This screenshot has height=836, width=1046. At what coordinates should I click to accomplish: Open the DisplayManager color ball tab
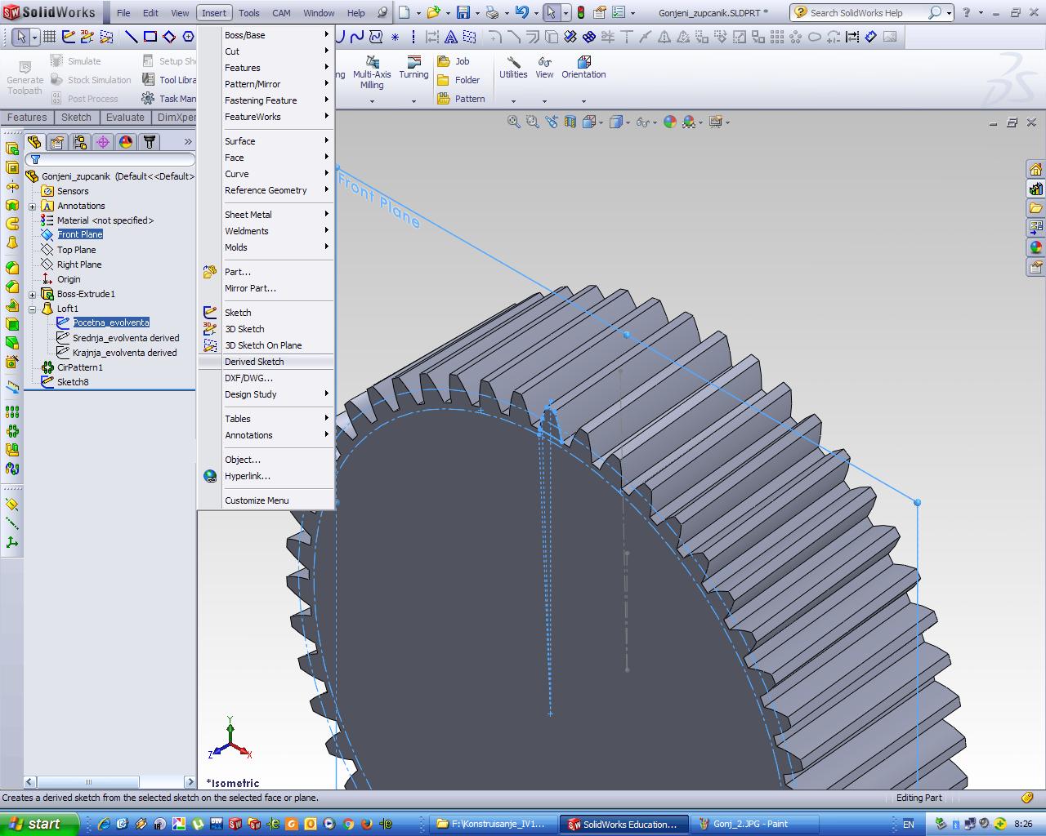[x=126, y=142]
